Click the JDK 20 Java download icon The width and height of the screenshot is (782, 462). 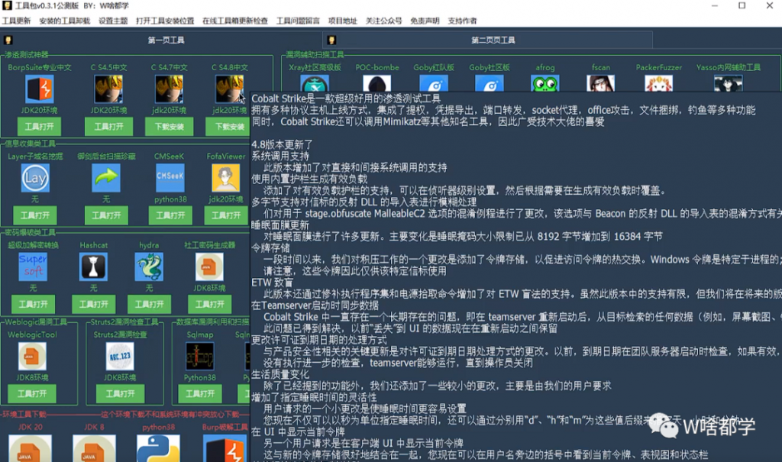click(x=30, y=448)
